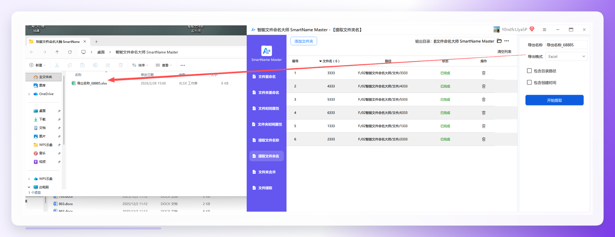Click the Explorer paste icon
Viewport: 615px width, 237px height.
pos(82,65)
